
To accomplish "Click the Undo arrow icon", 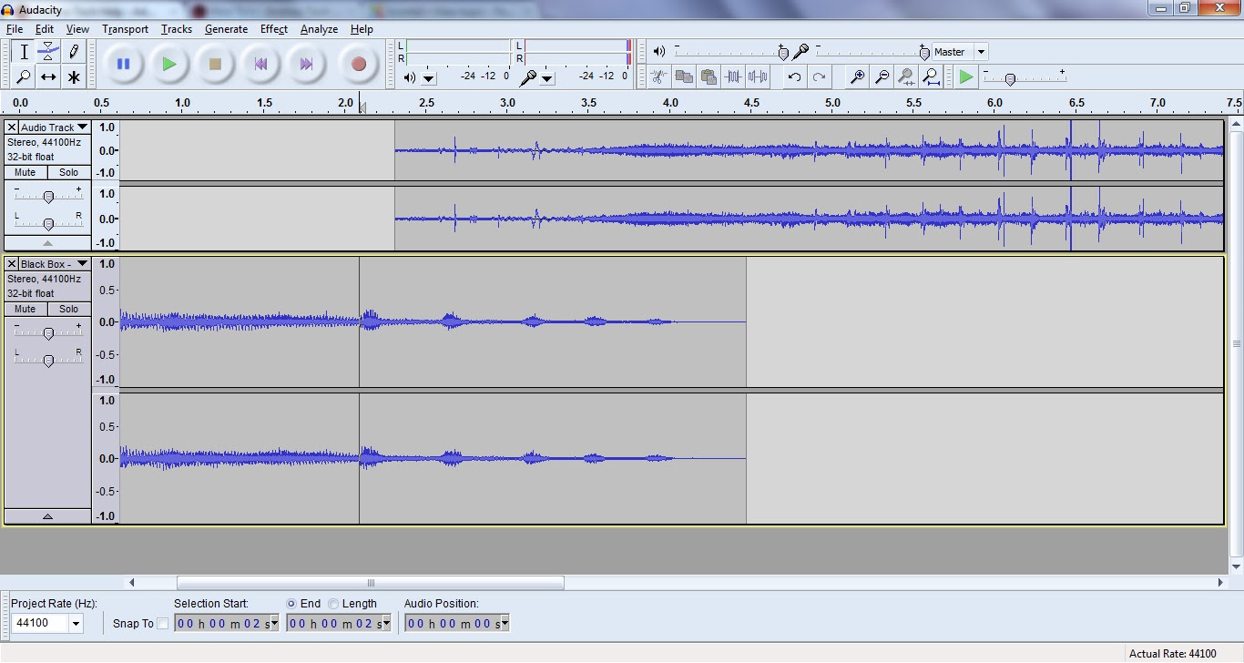I will (794, 77).
